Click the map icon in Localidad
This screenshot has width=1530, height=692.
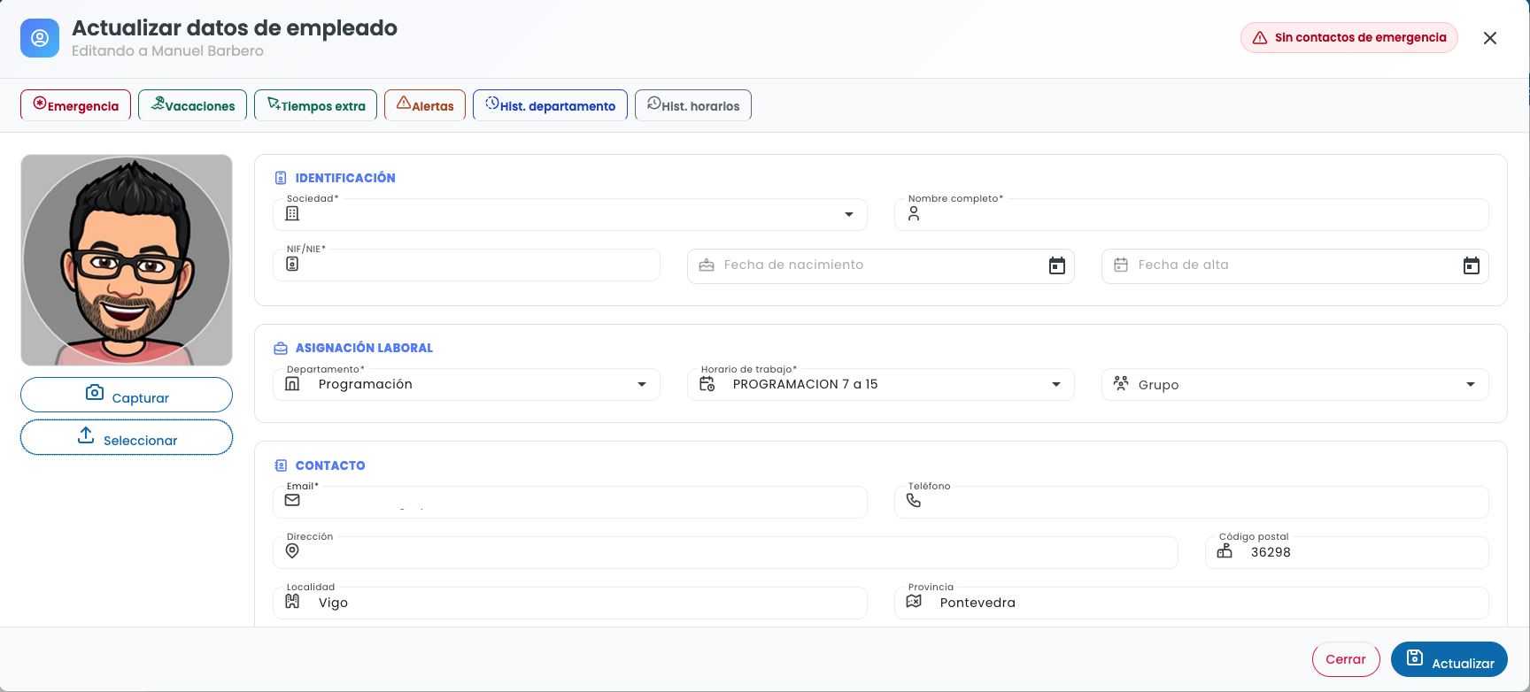pos(292,602)
